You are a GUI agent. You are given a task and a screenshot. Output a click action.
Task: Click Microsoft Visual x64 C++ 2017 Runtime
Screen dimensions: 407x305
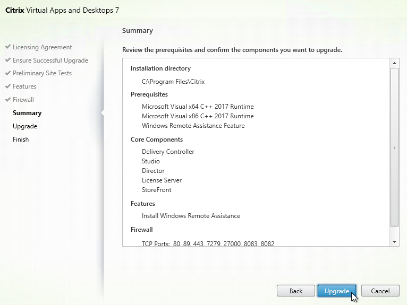198,107
